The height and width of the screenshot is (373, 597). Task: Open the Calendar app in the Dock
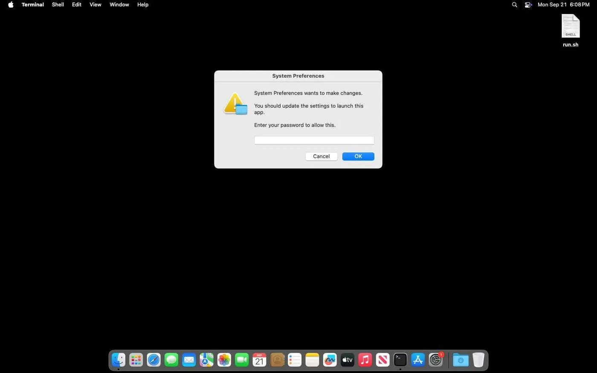pyautogui.click(x=259, y=360)
